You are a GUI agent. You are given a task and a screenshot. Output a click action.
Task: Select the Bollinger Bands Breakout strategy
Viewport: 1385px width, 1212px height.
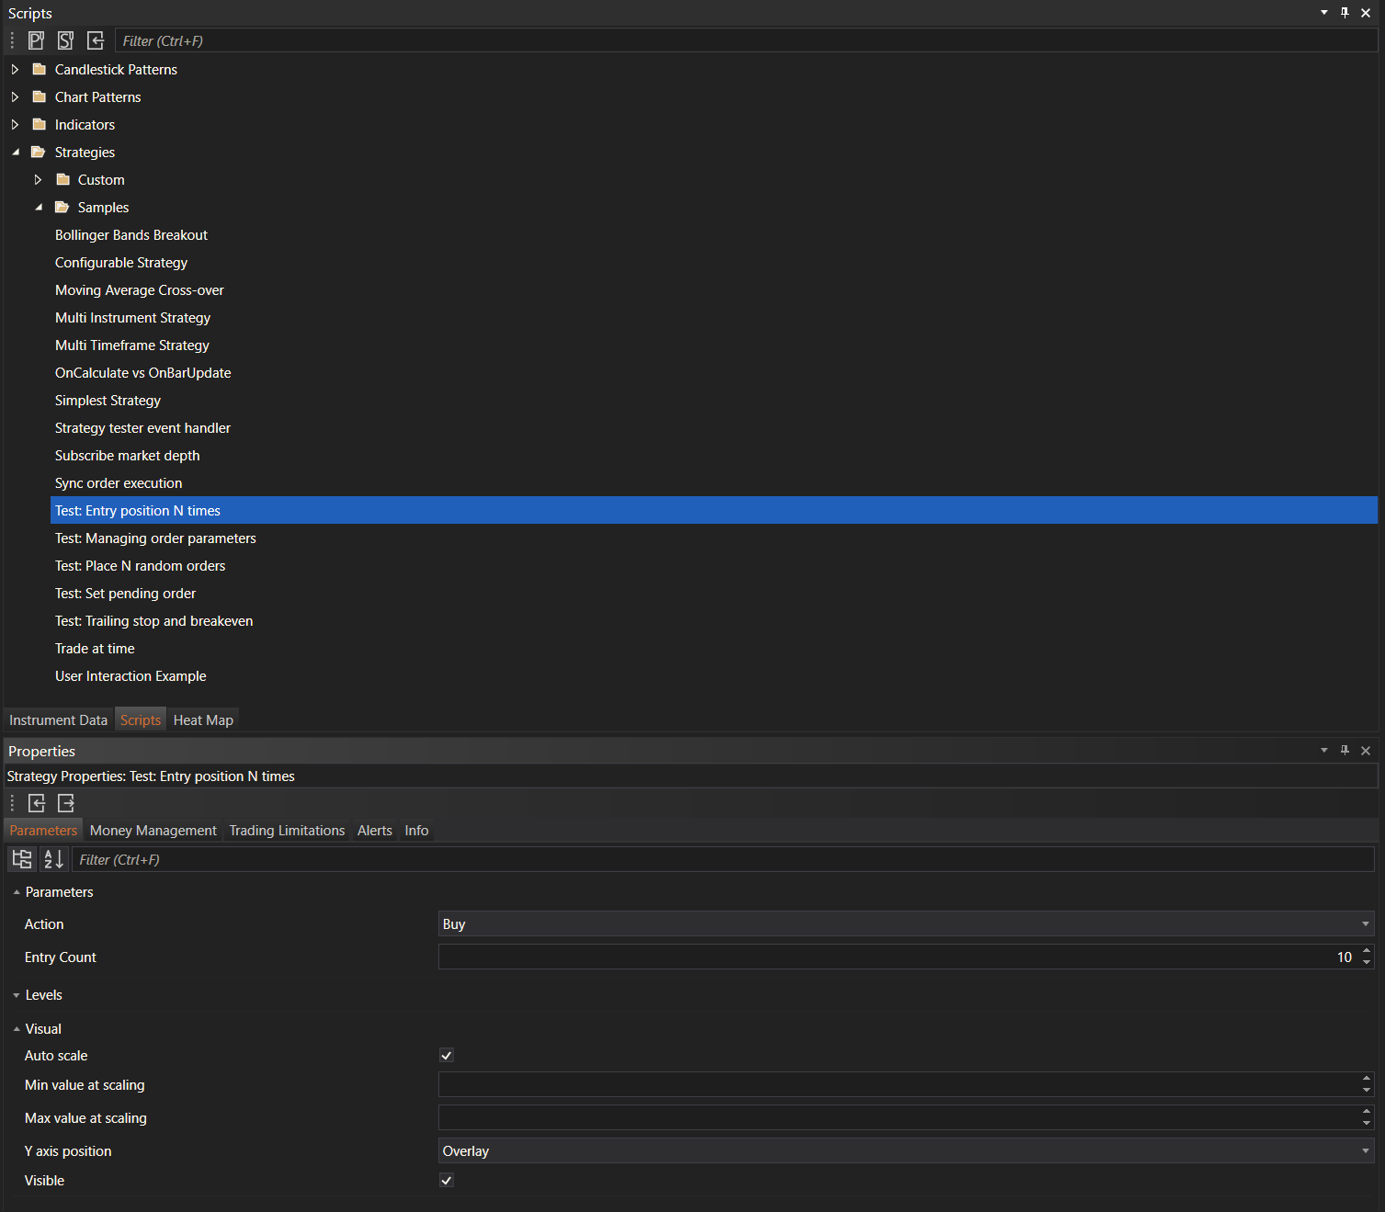[131, 235]
